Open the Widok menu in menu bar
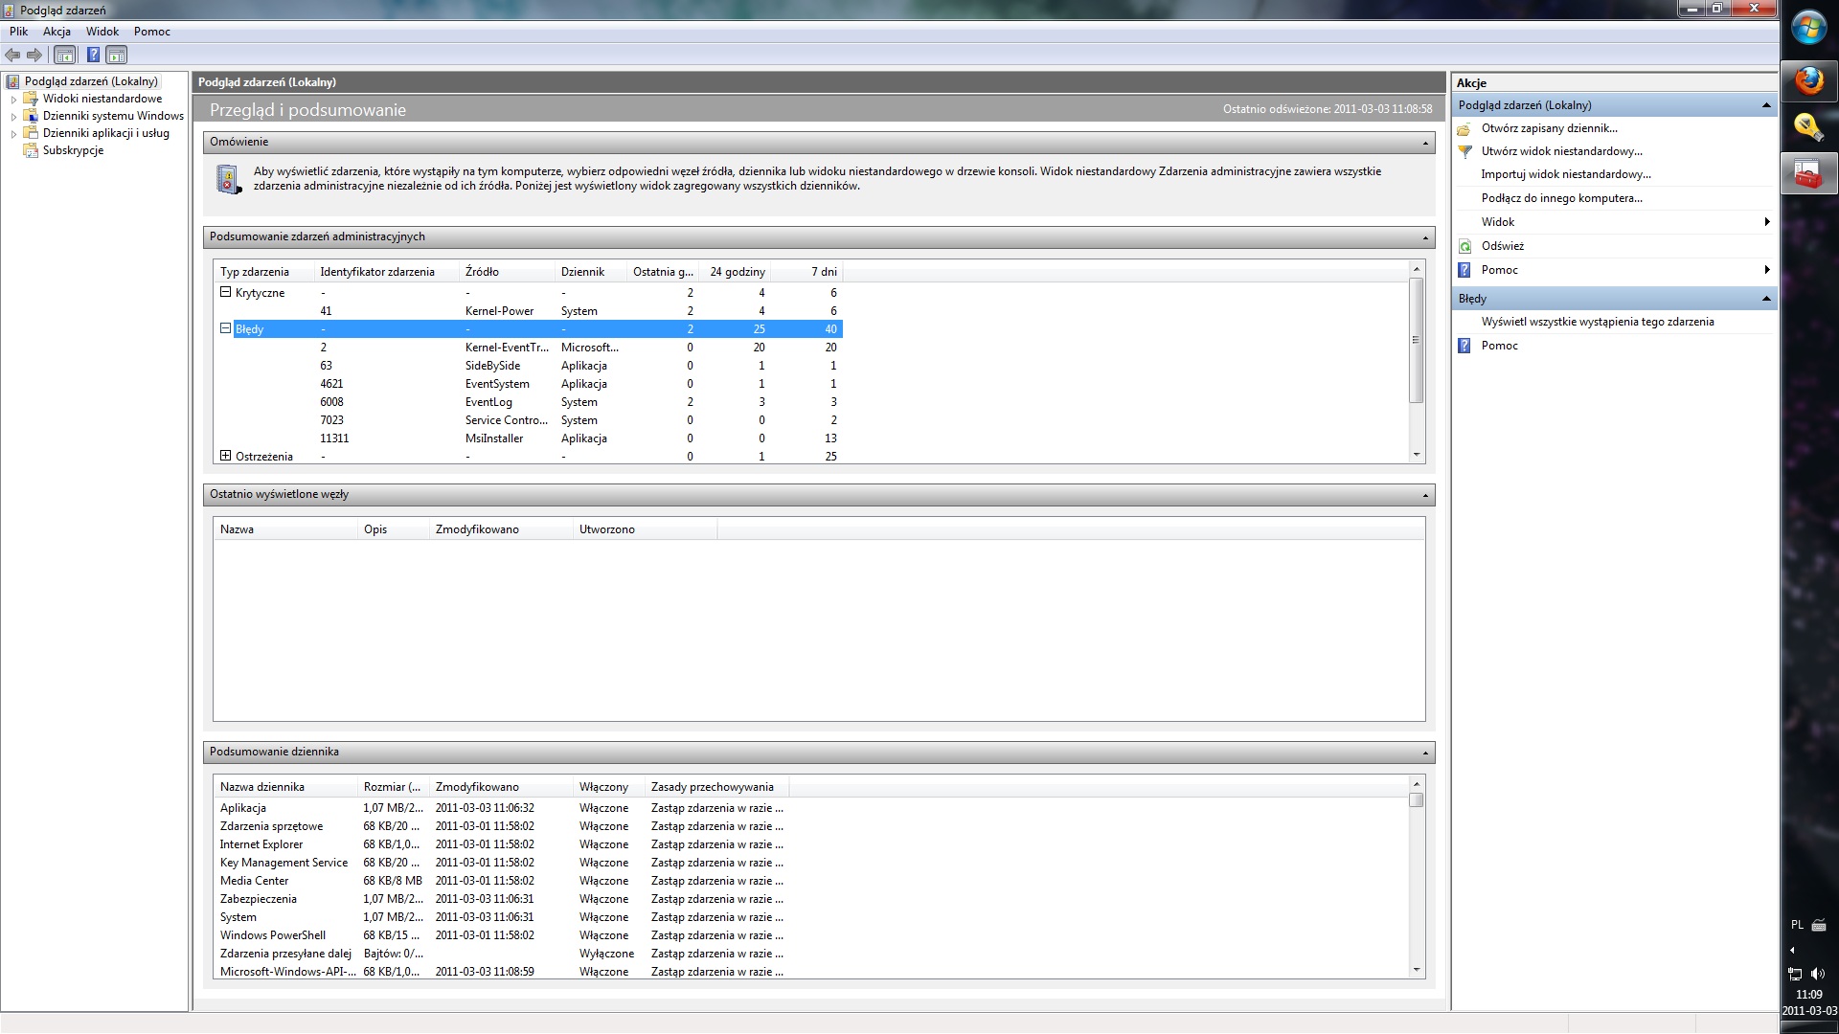The width and height of the screenshot is (1839, 1034). tap(102, 32)
